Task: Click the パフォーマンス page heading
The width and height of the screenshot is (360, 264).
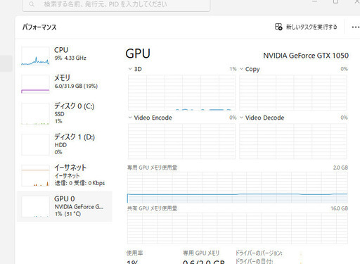Action: point(39,27)
